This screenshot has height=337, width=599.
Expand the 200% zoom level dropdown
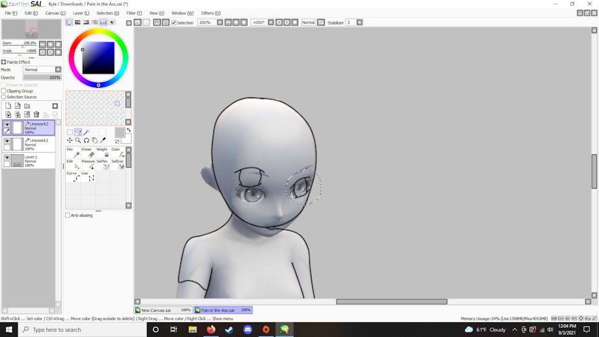click(x=220, y=23)
